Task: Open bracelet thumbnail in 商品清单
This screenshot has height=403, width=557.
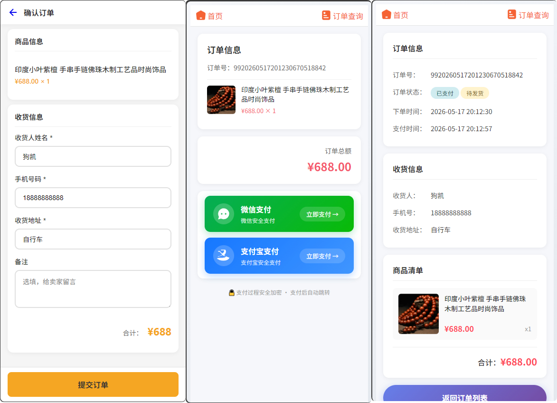Action: point(418,314)
